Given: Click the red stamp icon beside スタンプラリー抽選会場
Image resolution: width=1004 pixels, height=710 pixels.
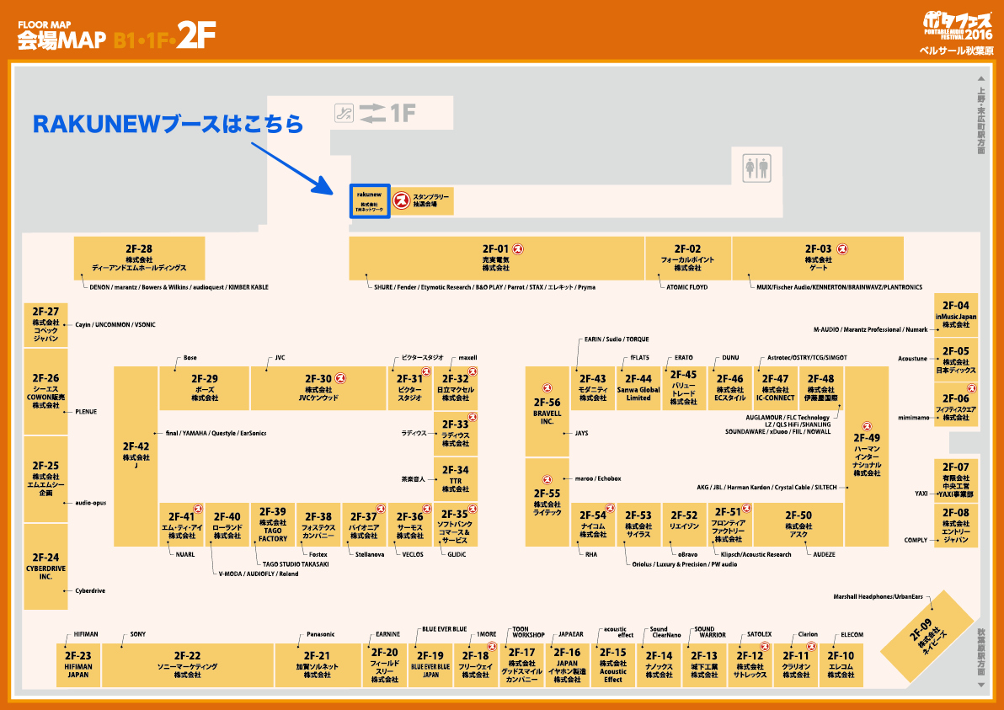Looking at the screenshot, I should [401, 200].
